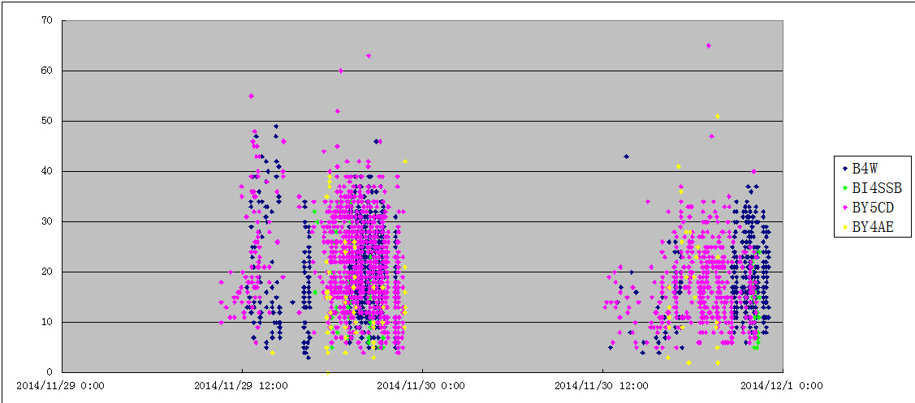Click the blue B4W legend marker
The width and height of the screenshot is (915, 403).
pos(845,169)
